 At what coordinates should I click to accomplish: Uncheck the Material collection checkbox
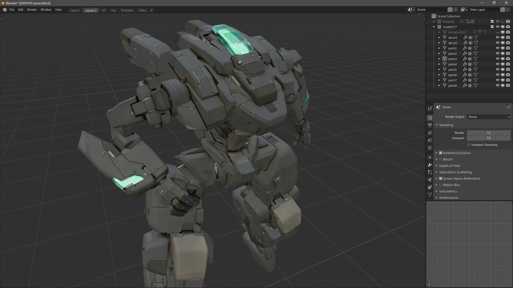point(492,22)
